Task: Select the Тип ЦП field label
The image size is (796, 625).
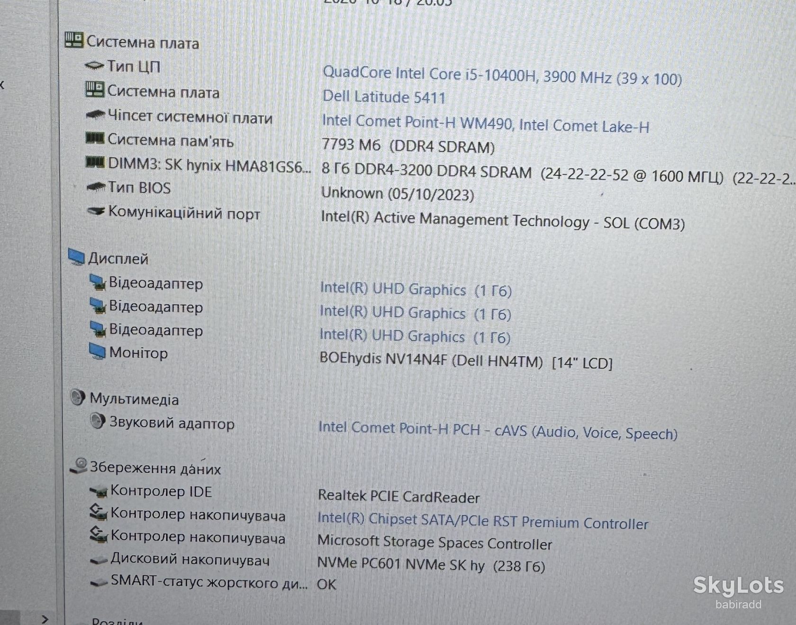Action: coord(134,66)
